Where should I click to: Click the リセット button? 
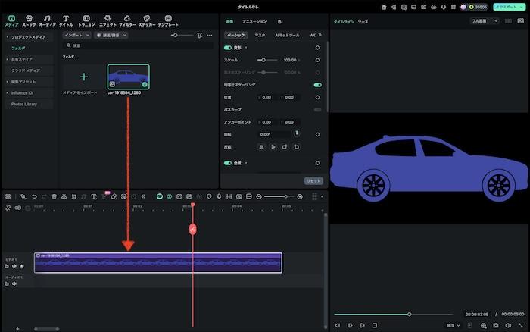coord(313,181)
